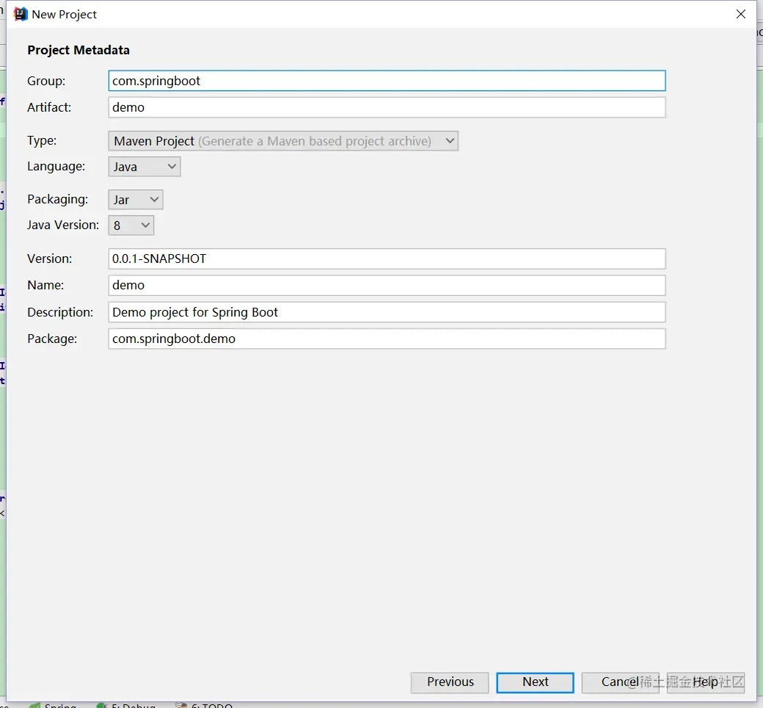Open the Packaging dropdown showing Jar
Screen dimensions: 763x708
(135, 200)
